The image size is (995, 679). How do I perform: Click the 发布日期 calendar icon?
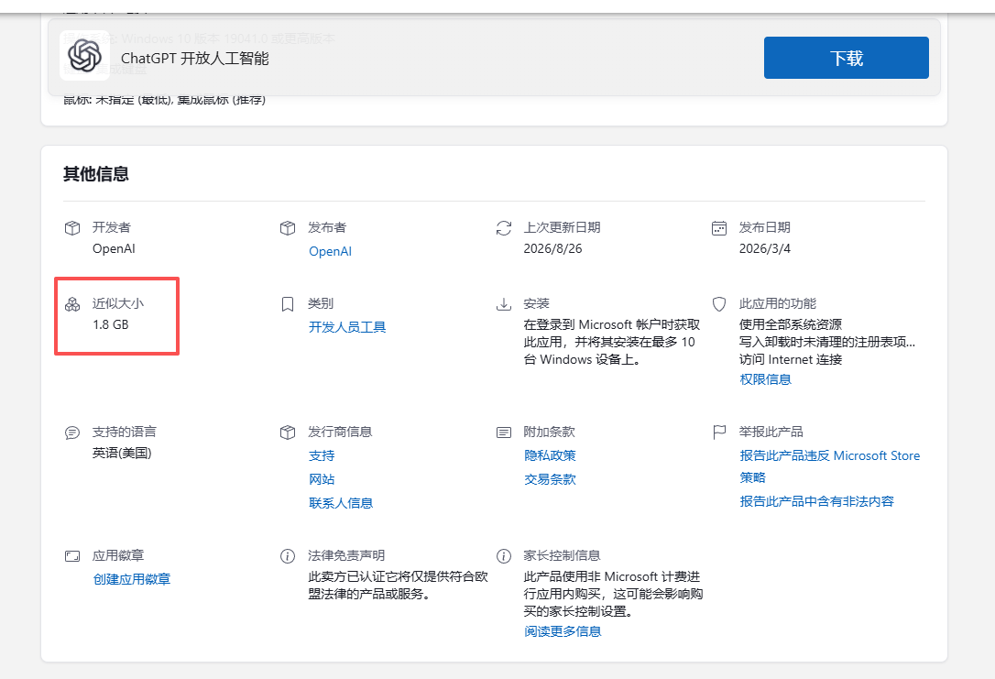coord(719,228)
